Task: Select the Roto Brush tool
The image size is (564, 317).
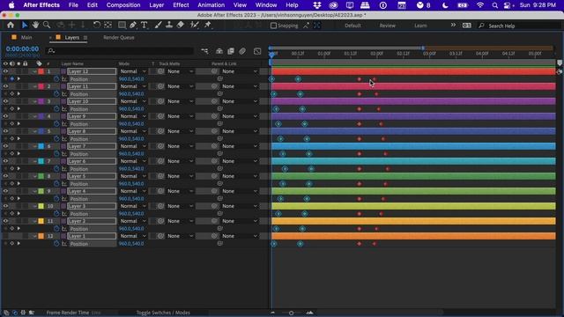Action: [x=194, y=26]
